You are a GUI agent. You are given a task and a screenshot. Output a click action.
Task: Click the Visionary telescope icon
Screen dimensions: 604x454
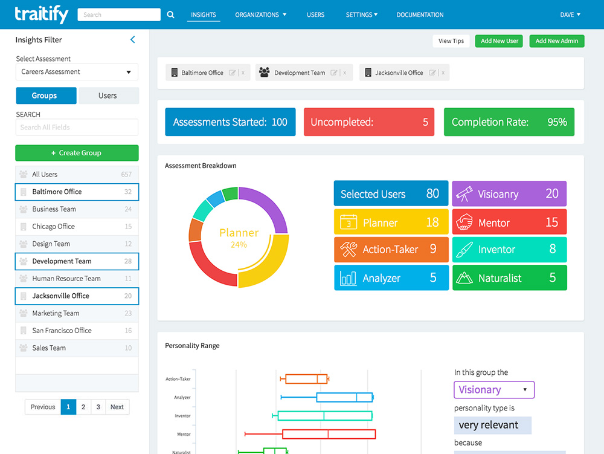464,194
